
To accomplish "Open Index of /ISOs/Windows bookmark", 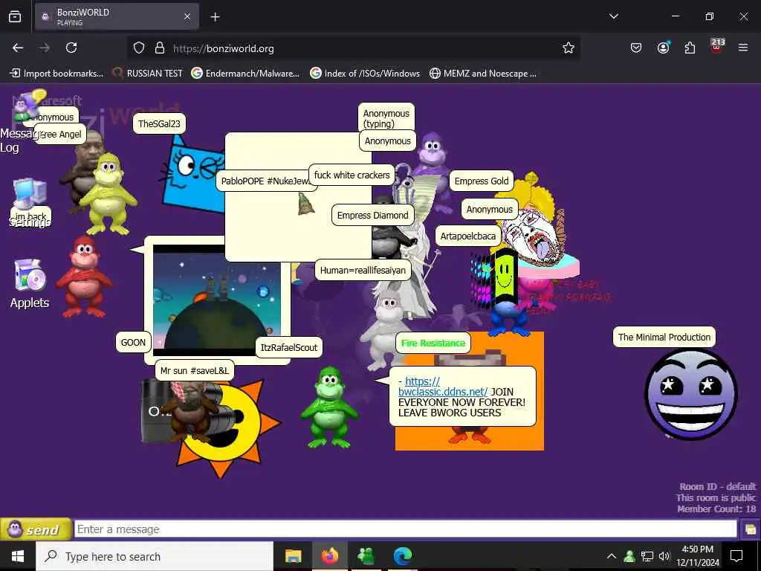I will pyautogui.click(x=365, y=74).
